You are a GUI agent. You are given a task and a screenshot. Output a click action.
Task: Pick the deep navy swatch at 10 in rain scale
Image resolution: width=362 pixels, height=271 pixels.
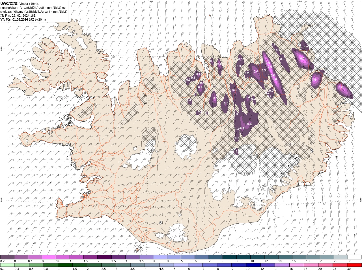(253, 265)
